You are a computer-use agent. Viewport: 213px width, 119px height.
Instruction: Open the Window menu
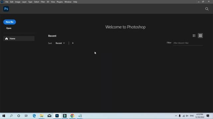tap(68, 2)
